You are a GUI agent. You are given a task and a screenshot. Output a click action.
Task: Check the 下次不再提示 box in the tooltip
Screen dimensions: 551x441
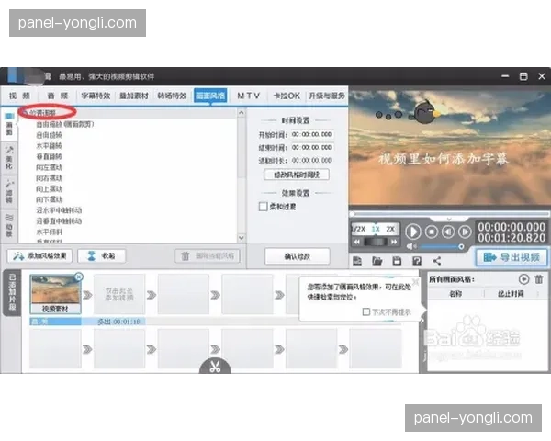click(x=365, y=312)
